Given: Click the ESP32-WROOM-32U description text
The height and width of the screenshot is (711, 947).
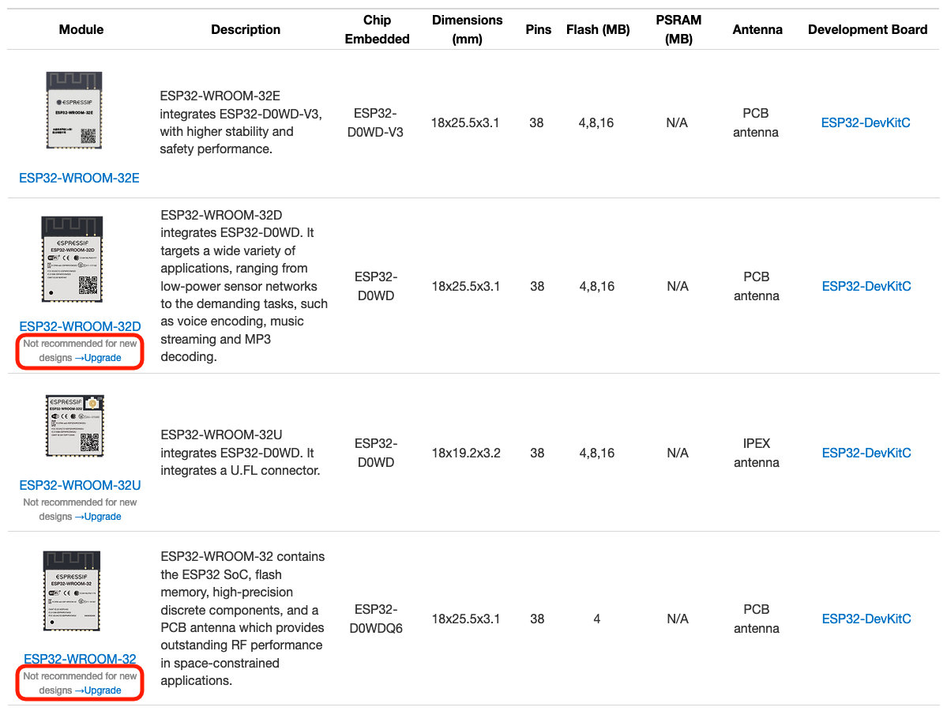Looking at the screenshot, I should 240,453.
